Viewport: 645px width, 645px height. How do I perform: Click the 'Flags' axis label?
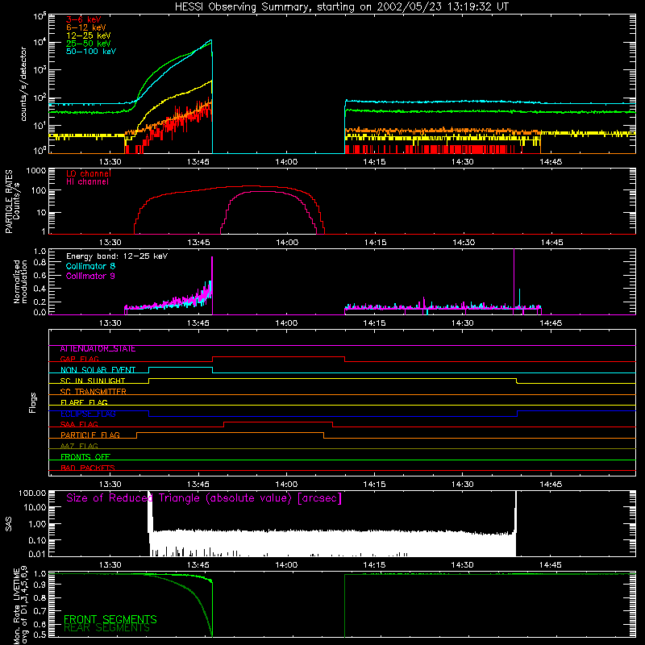(33, 402)
